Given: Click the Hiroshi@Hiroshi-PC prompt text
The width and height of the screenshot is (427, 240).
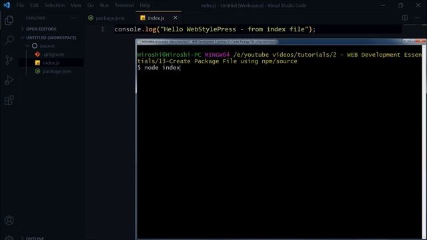Looking at the screenshot, I should coord(169,55).
